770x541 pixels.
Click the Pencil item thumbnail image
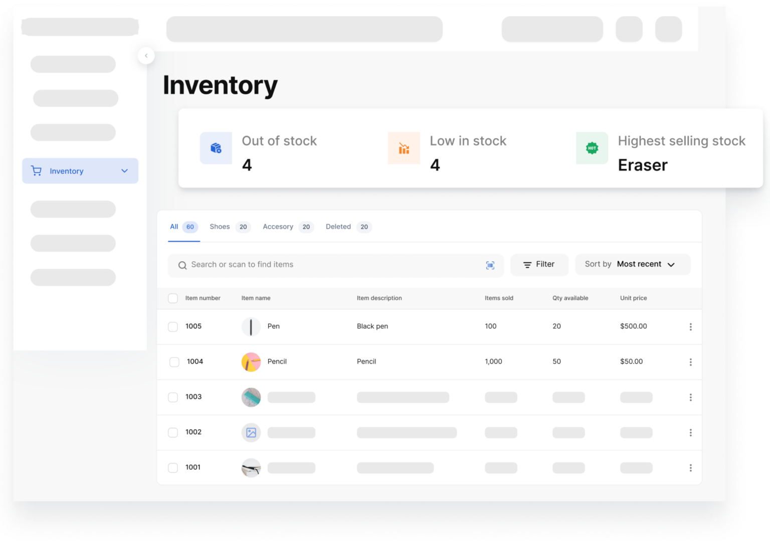pos(251,362)
